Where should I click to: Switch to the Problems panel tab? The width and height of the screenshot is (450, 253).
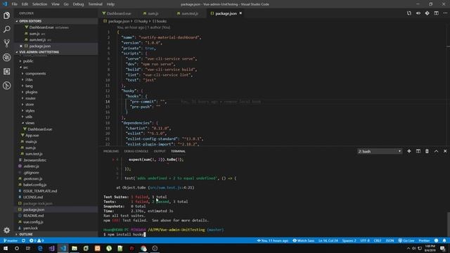[111, 151]
